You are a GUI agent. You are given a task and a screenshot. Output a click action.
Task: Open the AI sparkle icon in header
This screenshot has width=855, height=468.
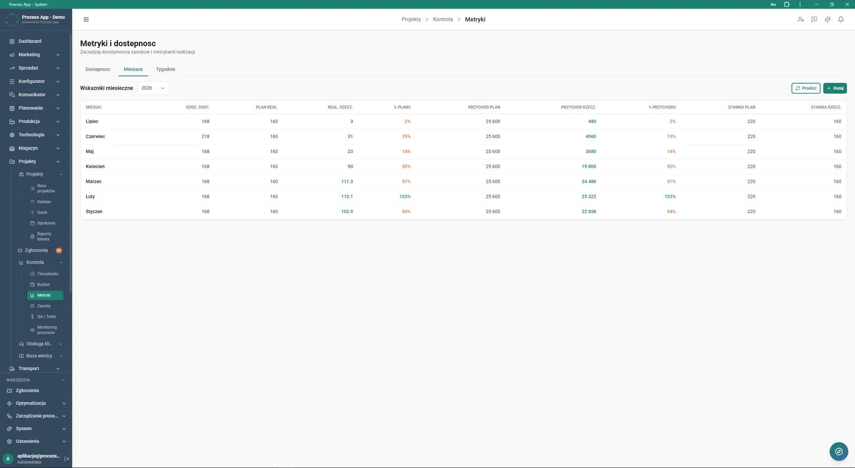(827, 19)
